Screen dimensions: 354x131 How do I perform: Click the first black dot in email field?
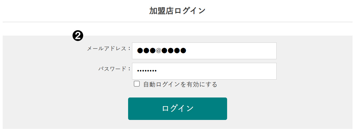click(x=140, y=51)
